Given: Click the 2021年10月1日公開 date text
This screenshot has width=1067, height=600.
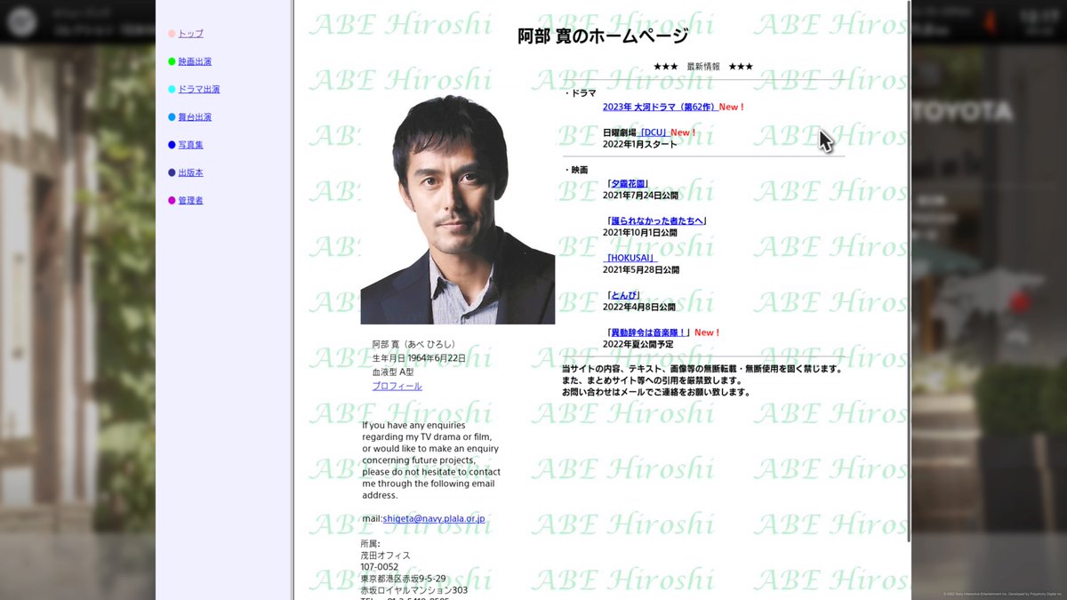Looking at the screenshot, I should 640,232.
